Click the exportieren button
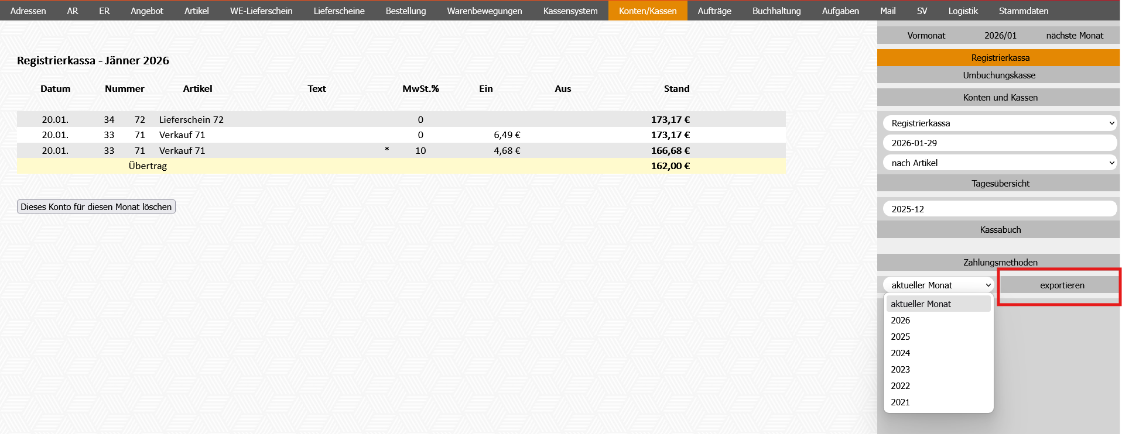Viewport: 1122px width, 434px height. click(x=1062, y=285)
